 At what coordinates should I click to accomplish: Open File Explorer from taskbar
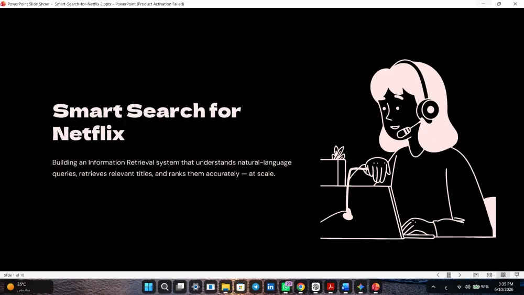point(225,287)
